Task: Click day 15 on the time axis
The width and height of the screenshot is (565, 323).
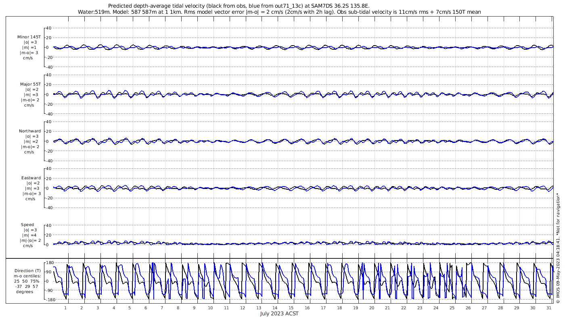Action: pos(291,308)
